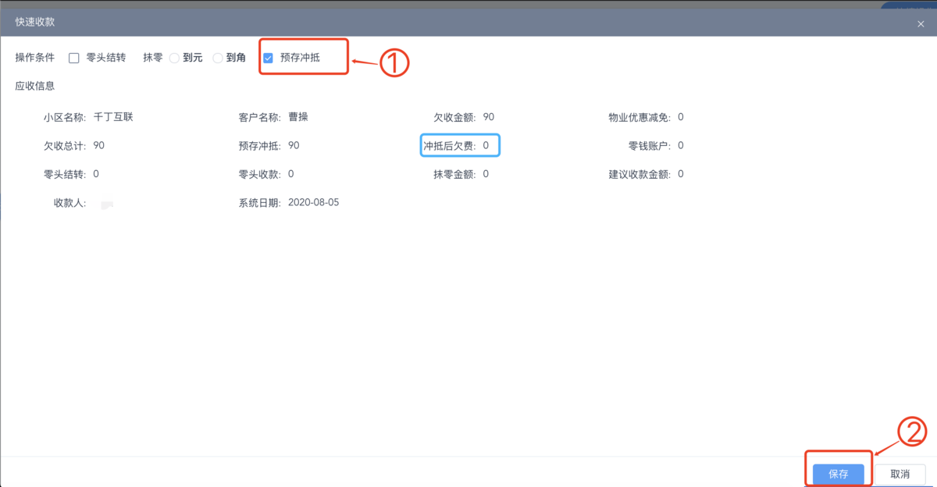Click the 应收信息 section heading
The height and width of the screenshot is (487, 937).
pyautogui.click(x=35, y=86)
